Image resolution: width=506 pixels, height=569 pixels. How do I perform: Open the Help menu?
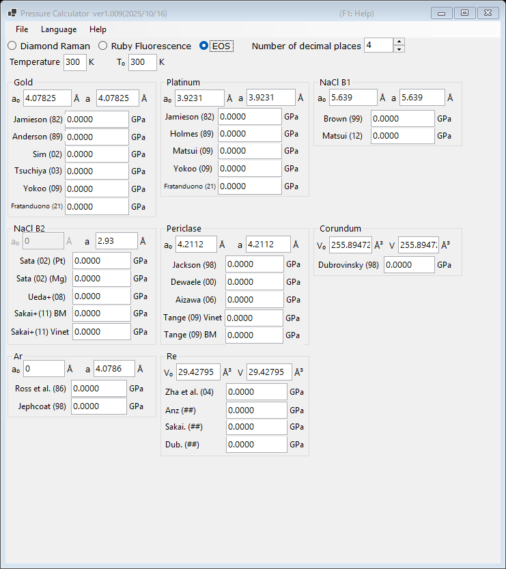pos(98,29)
